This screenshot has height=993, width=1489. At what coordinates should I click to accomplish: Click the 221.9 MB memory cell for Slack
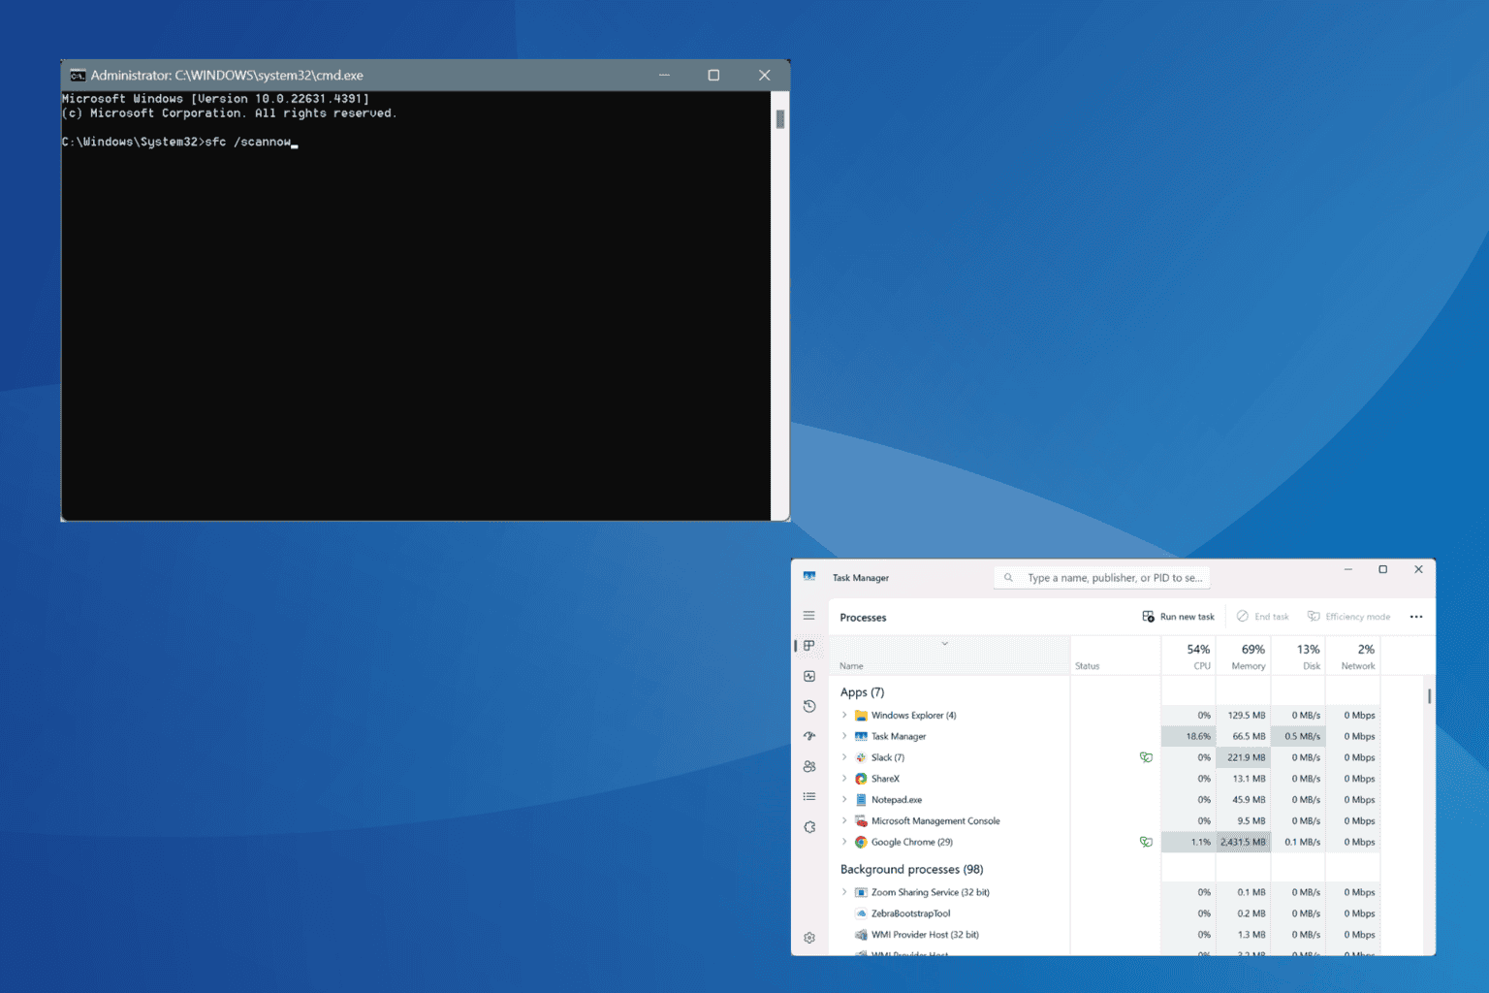click(1244, 757)
